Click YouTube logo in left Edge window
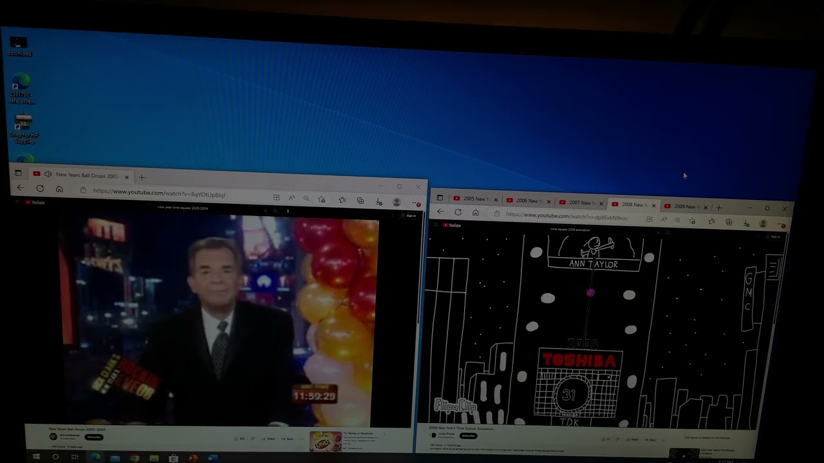824x463 pixels. [x=35, y=203]
